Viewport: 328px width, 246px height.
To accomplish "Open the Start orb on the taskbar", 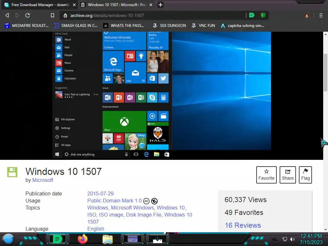I will pyautogui.click(x=8, y=239).
